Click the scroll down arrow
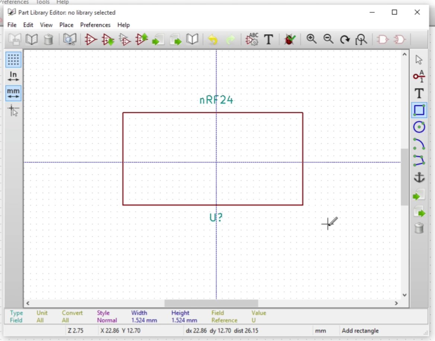Image resolution: width=435 pixels, height=341 pixels. pyautogui.click(x=404, y=295)
